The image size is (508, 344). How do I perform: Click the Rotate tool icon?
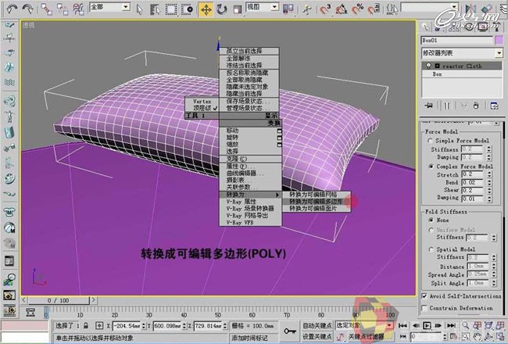(x=222, y=9)
